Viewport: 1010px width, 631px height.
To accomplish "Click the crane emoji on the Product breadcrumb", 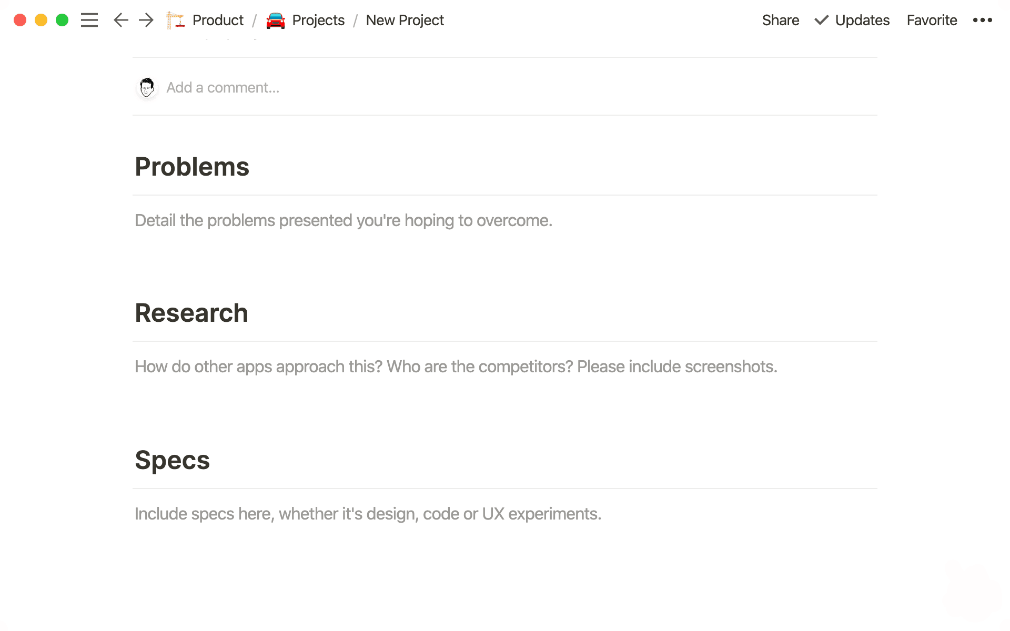I will [x=175, y=20].
